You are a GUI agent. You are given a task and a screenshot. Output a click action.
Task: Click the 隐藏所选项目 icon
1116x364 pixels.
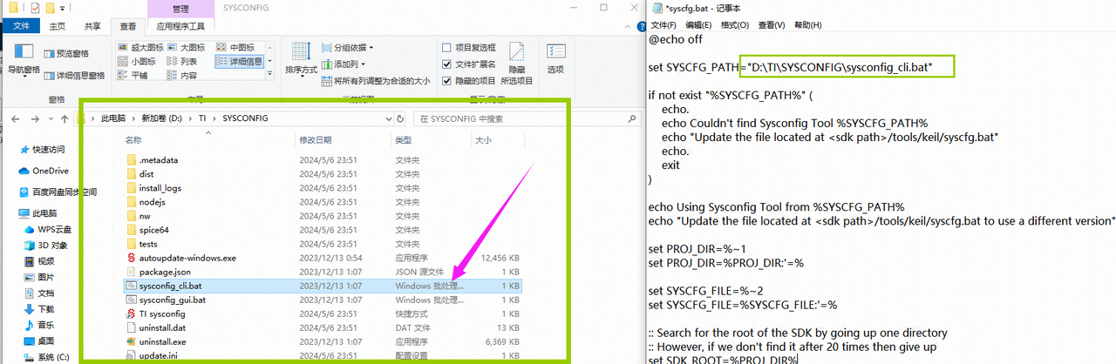pos(516,52)
